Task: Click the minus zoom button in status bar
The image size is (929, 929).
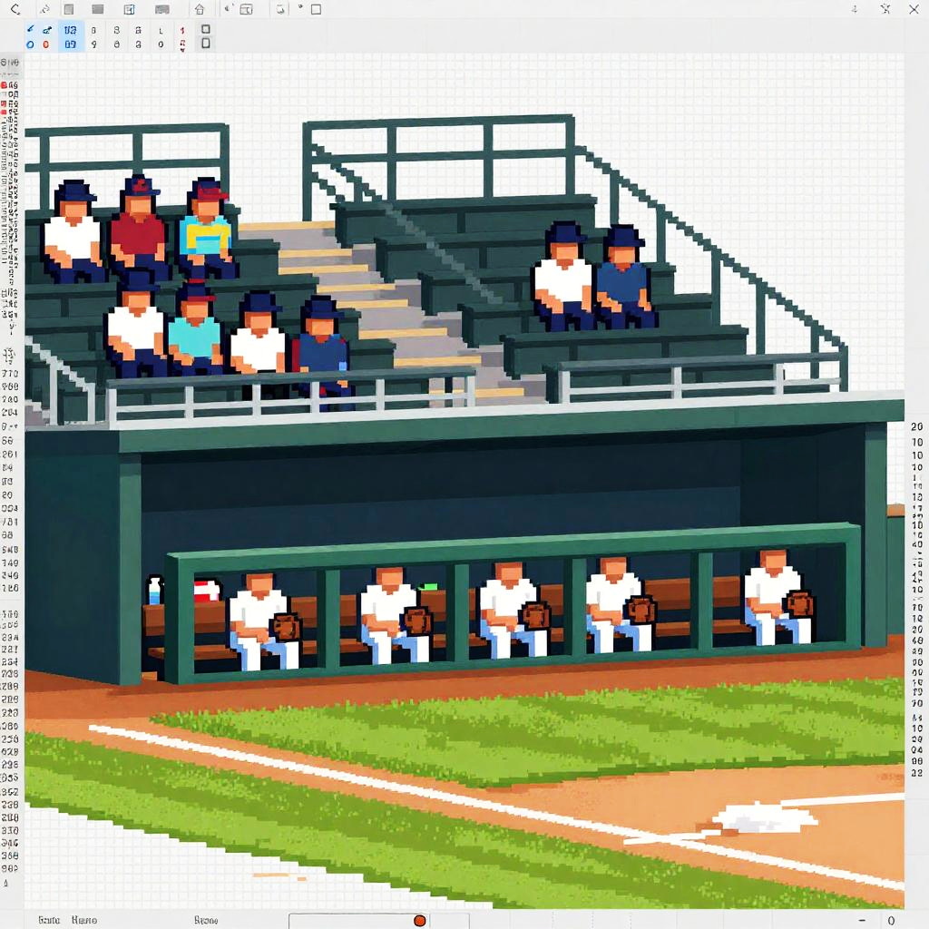Action: [861, 920]
